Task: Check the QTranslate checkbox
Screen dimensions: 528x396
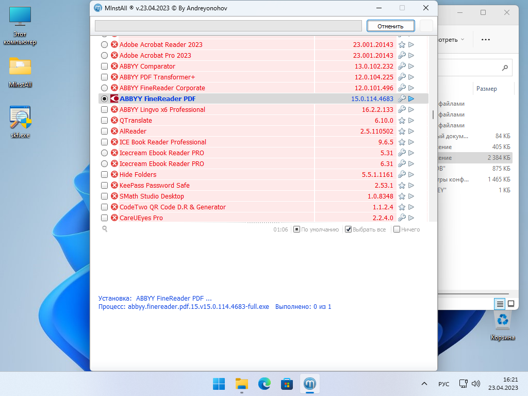Action: (104, 121)
